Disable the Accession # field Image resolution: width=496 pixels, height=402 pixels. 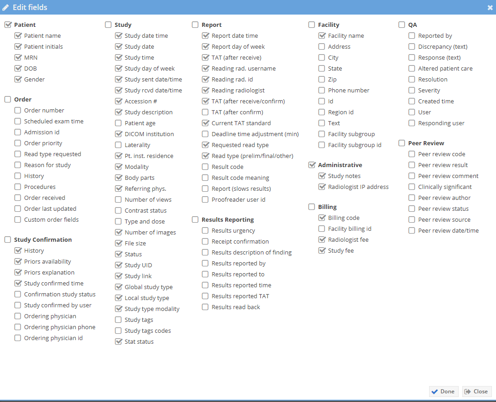click(x=119, y=101)
